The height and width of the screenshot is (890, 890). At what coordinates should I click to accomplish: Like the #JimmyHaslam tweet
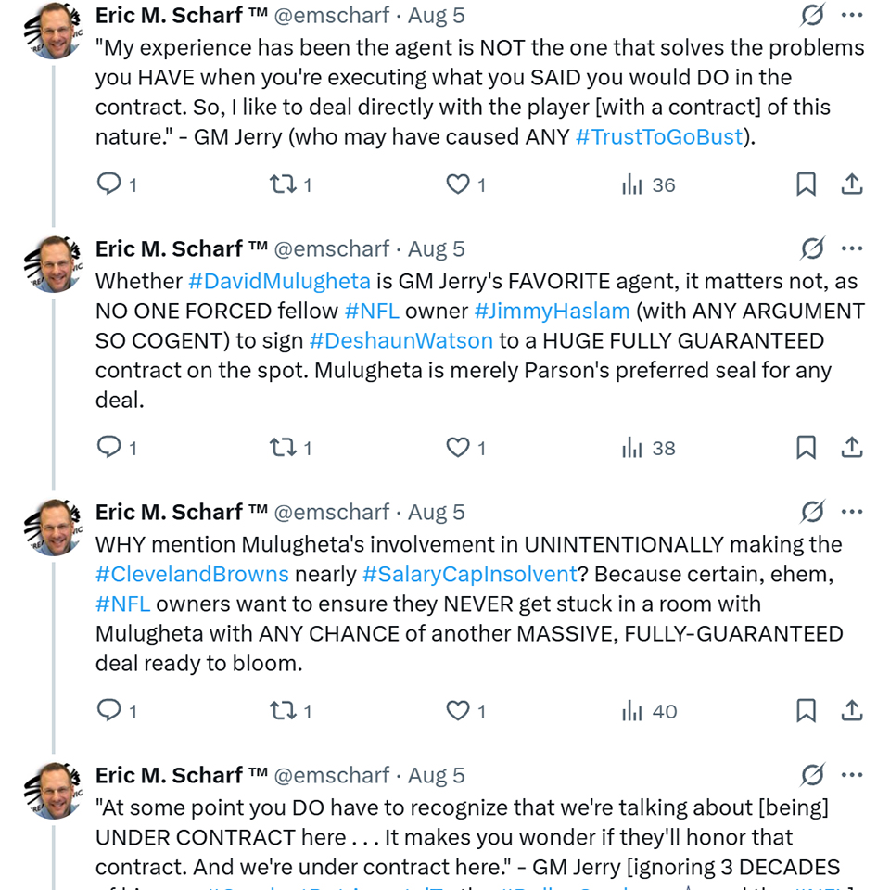pos(458,448)
